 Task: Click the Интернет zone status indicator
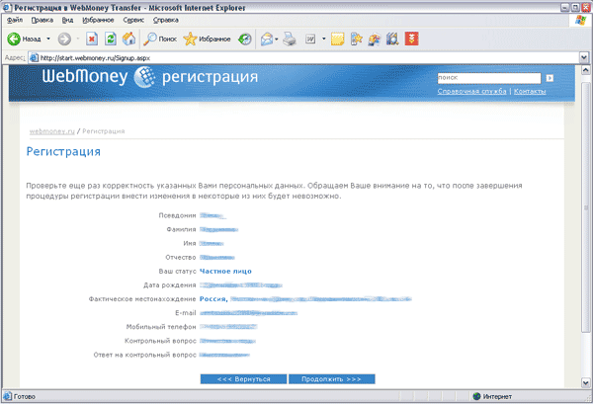492,396
